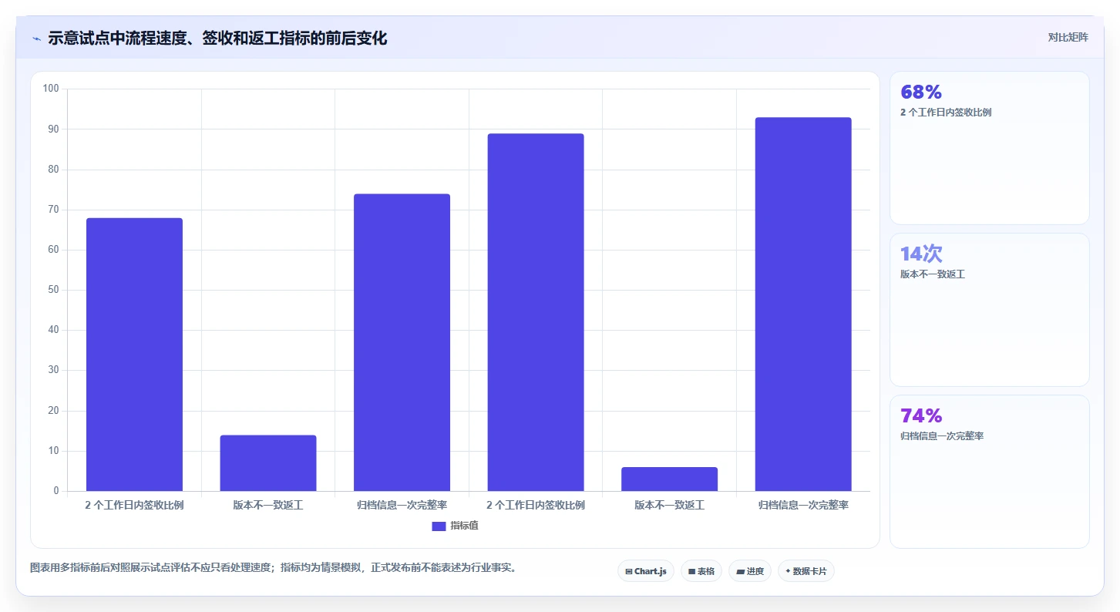This screenshot has height=612, width=1120.
Task: Toggle the 指标值 legend color swatch
Action: (439, 526)
